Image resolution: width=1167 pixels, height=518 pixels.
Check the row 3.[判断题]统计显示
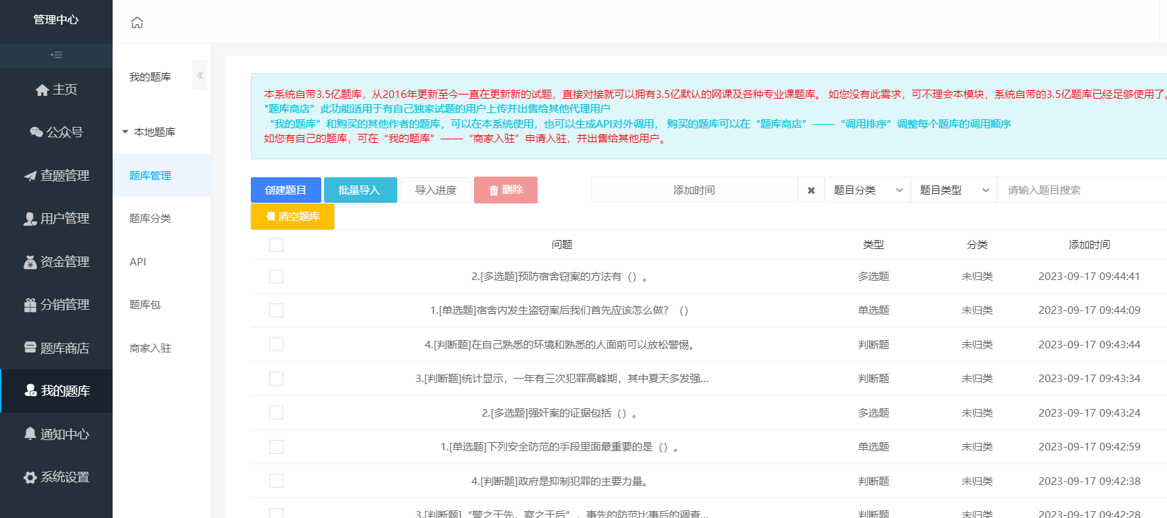coord(276,379)
